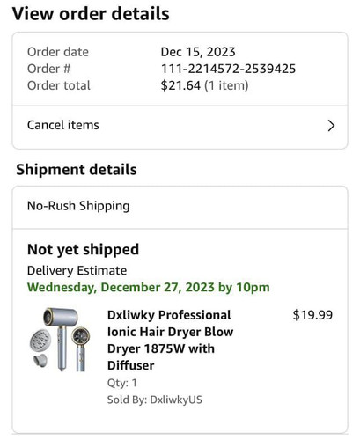Click the Shipment details heading
Viewport: 360px width, 440px height.
point(77,170)
